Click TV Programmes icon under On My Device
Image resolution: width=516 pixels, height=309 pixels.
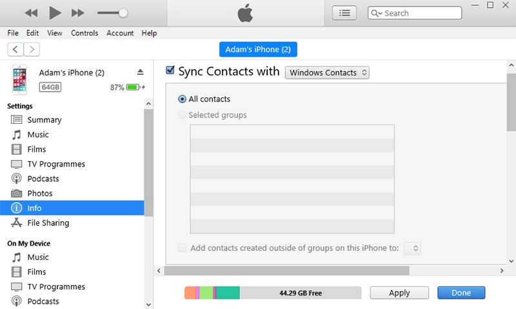coord(17,286)
